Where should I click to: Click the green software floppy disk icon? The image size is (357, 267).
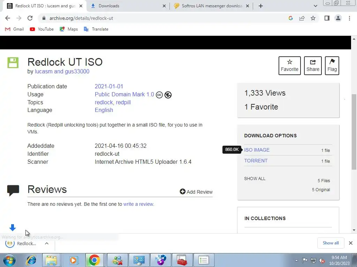[x=13, y=63]
